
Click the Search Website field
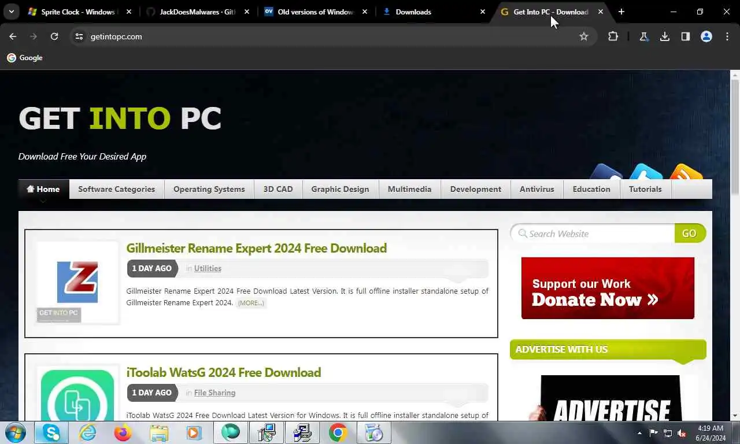point(593,234)
